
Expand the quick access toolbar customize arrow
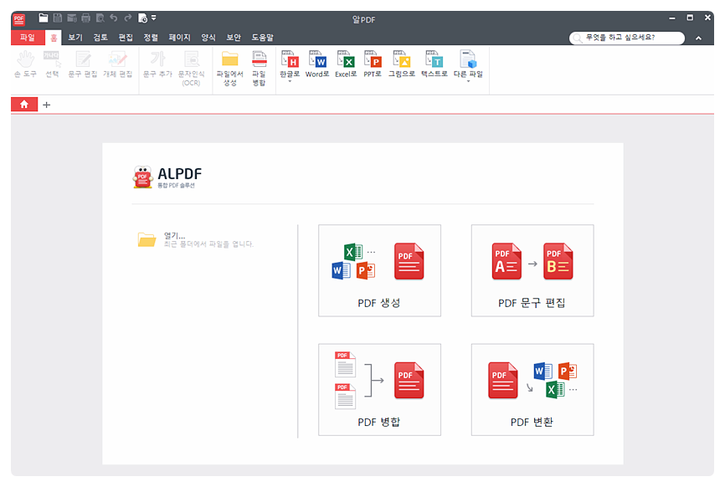(153, 18)
